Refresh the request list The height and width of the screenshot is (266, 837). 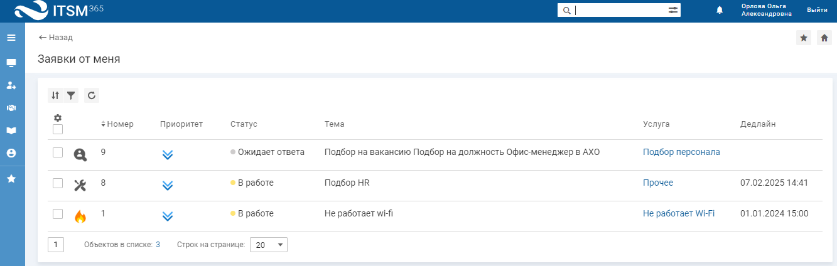pyautogui.click(x=92, y=95)
